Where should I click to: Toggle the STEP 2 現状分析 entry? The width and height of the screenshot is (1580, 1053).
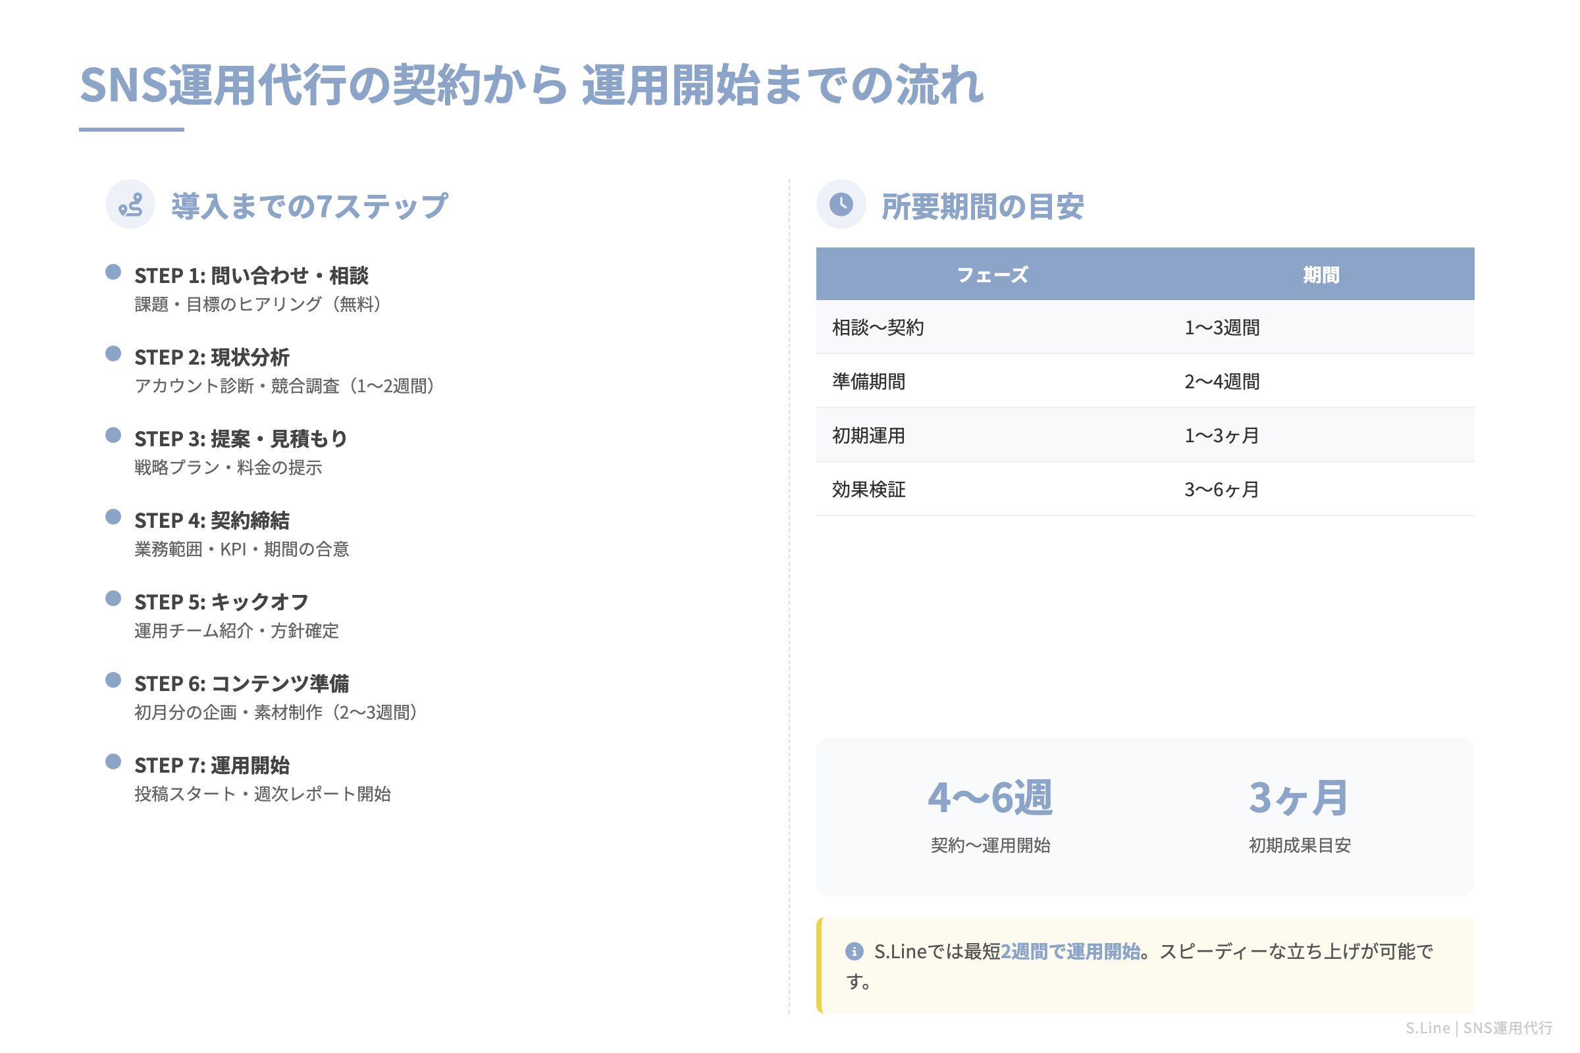[x=213, y=357]
